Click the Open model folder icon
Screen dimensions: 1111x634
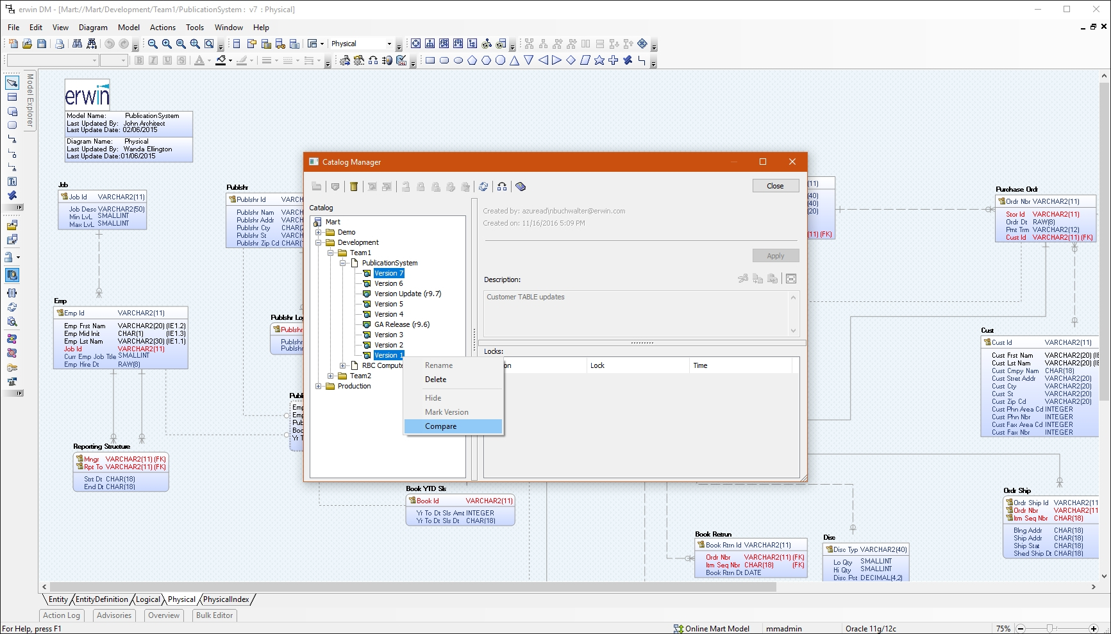coord(27,44)
